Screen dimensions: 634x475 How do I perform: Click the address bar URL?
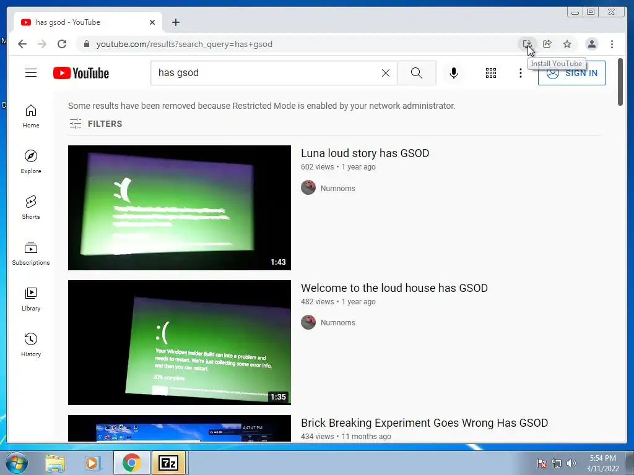(x=185, y=44)
